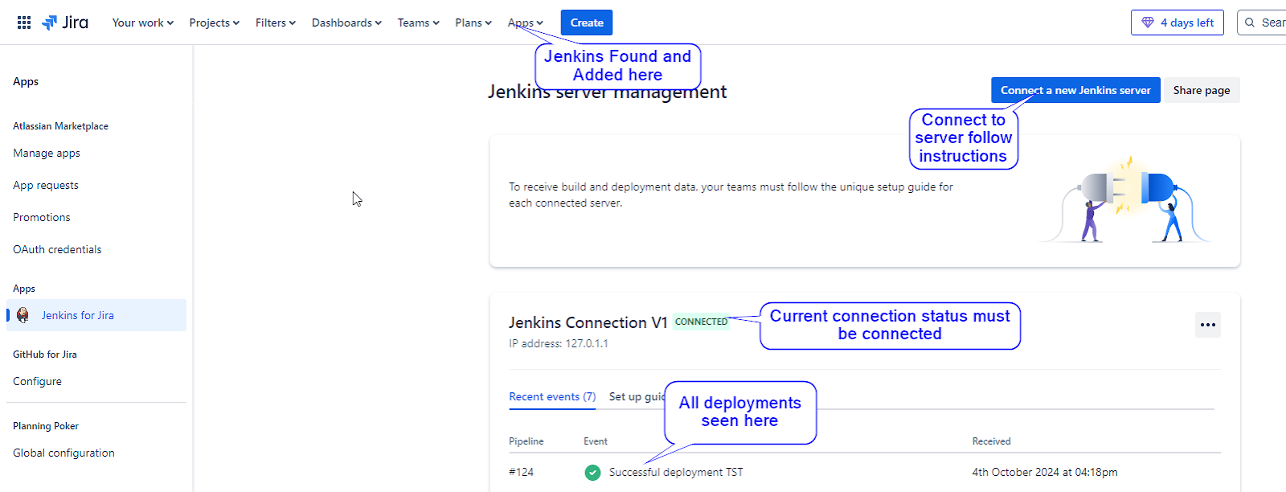Click the 4th October 2024 04:18pm timestamp
The width and height of the screenshot is (1286, 492).
1045,473
